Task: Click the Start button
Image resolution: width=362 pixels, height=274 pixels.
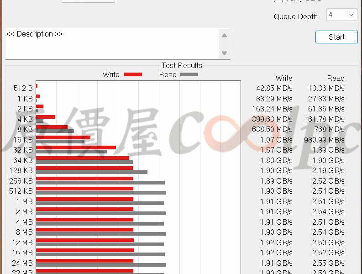Action: point(336,37)
